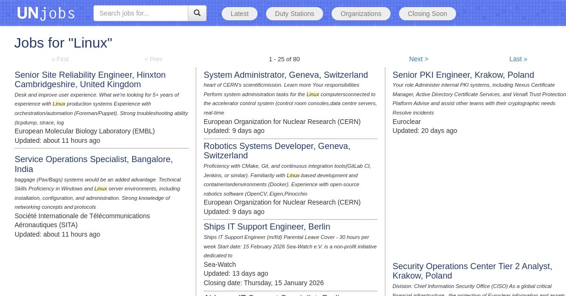Open the Duty Stations tab

294,14
